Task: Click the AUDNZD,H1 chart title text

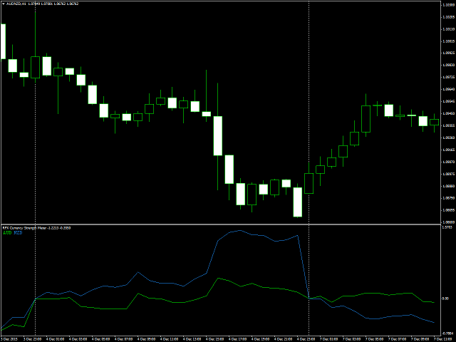Action: 16,4
